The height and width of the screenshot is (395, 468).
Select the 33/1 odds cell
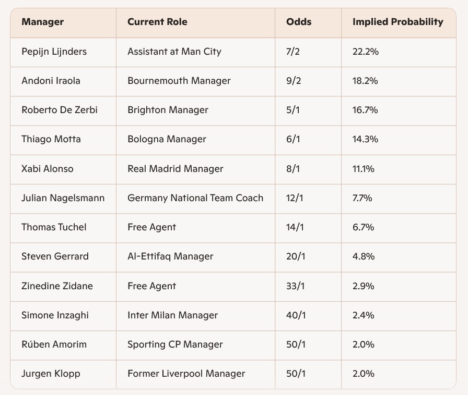pos(295,286)
